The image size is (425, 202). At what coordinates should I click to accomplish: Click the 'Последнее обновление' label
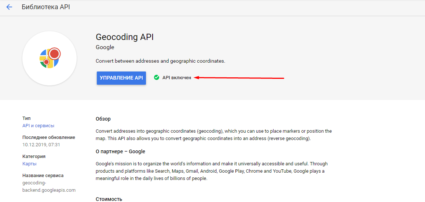pyautogui.click(x=49, y=137)
